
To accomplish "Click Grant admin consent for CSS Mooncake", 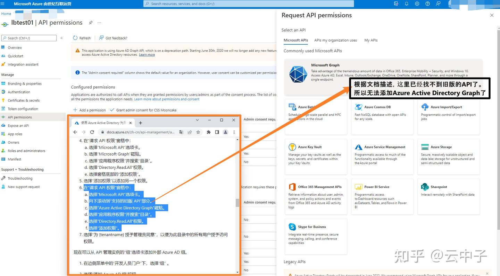I will click(x=143, y=110).
